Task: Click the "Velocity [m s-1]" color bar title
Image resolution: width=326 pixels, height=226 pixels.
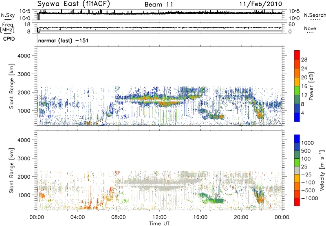Action: click(322, 170)
